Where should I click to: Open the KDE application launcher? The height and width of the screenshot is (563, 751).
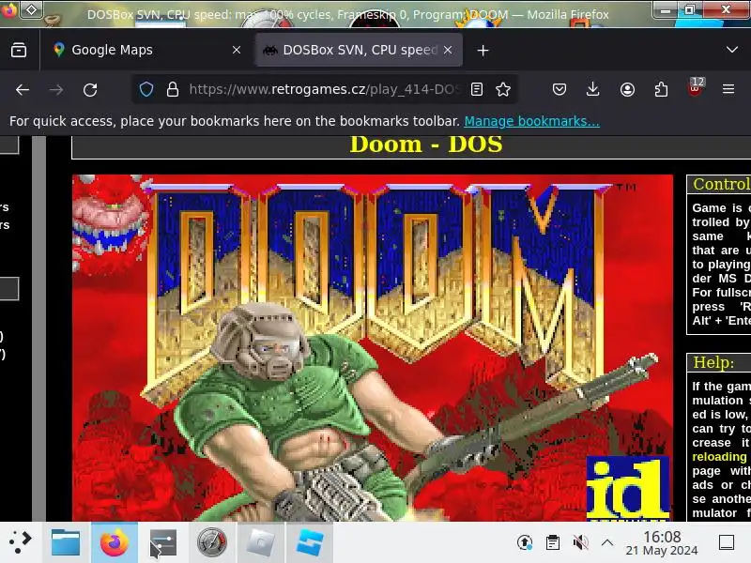(x=21, y=542)
